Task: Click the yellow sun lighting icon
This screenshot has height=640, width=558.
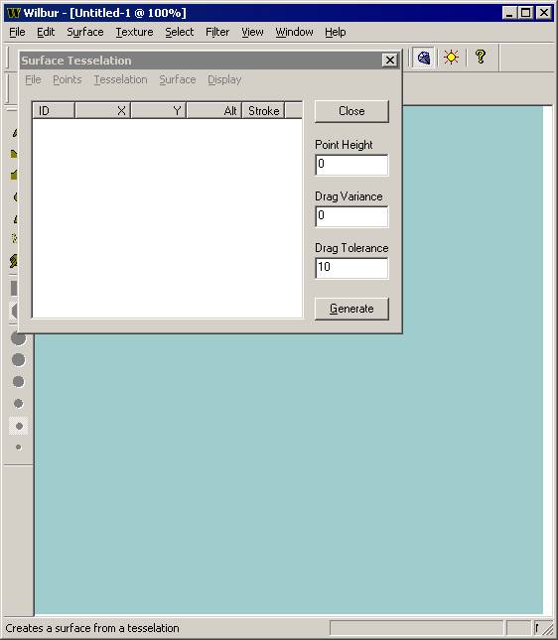Action: coord(451,58)
